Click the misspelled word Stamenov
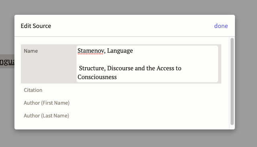257x147 pixels. pos(91,51)
